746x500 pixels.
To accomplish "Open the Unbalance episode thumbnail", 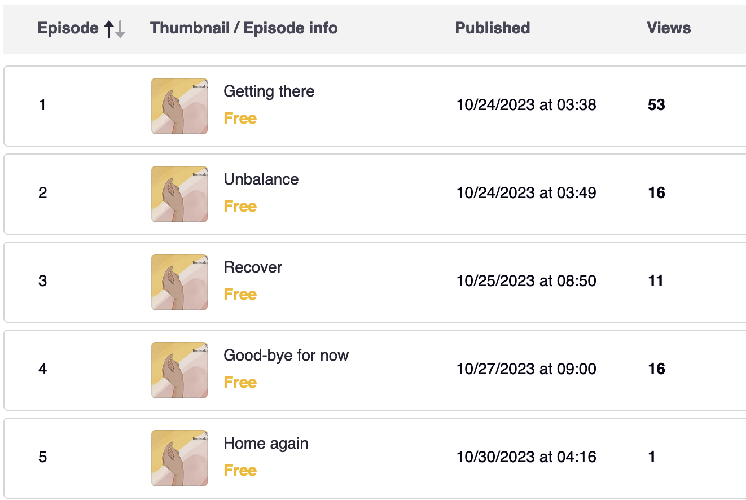I will tap(179, 194).
